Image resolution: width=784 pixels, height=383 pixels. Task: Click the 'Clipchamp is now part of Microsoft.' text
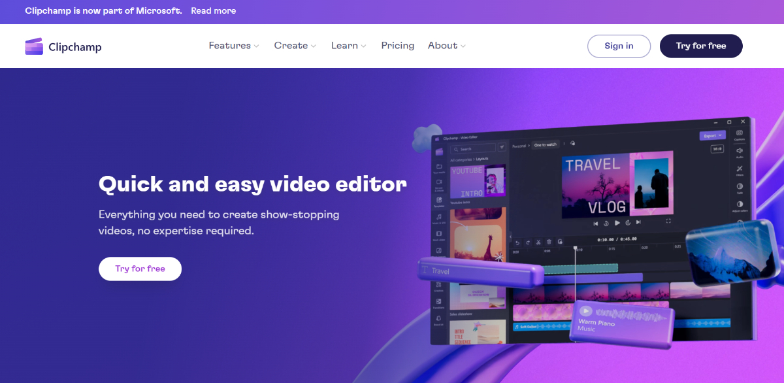(103, 10)
